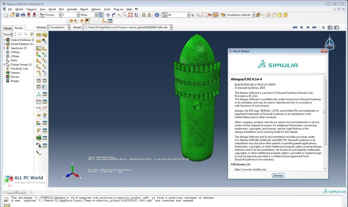
Task: Select the Wireframe render style icon
Action: [269, 15]
